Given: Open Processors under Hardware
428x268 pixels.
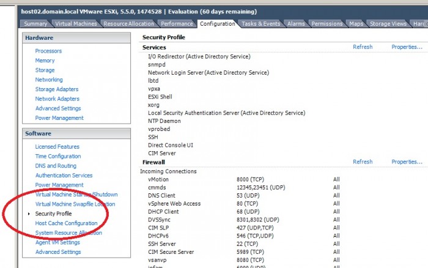Looking at the screenshot, I should (x=48, y=51).
